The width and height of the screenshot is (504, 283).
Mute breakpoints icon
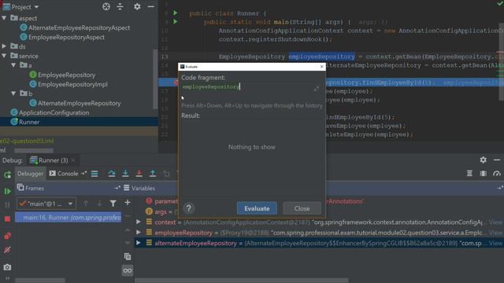(x=7, y=250)
